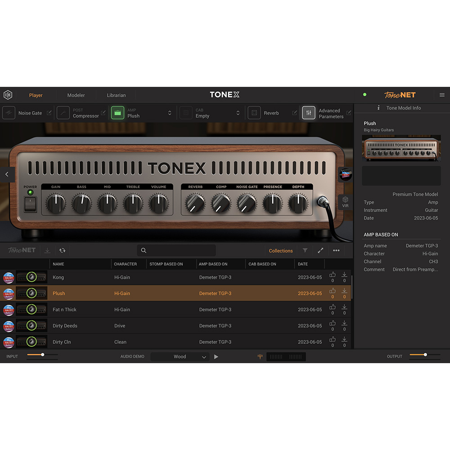Click the COMP knob
This screenshot has width=450, height=450.
pos(221,203)
